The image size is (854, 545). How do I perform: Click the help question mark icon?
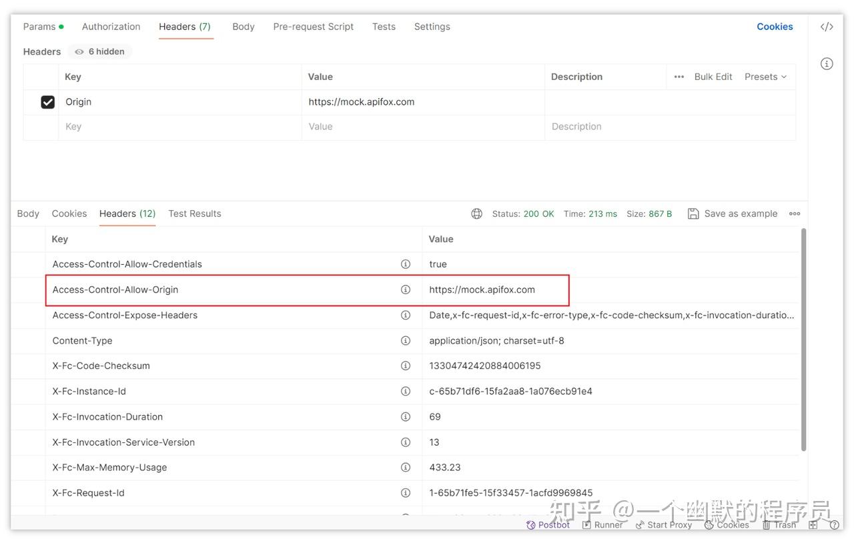click(834, 525)
